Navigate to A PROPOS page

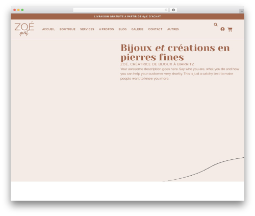pyautogui.click(x=107, y=29)
